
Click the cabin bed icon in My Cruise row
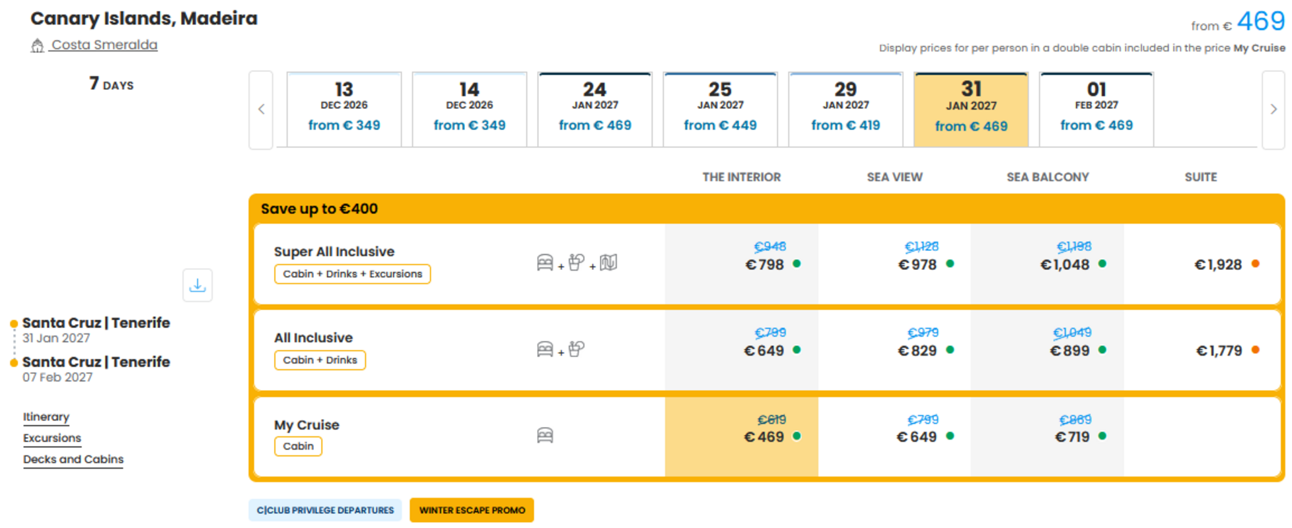click(545, 436)
